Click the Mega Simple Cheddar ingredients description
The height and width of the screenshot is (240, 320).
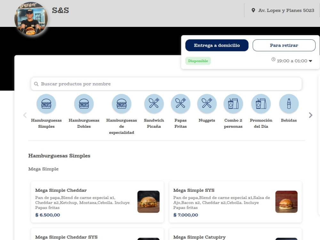(x=82, y=203)
